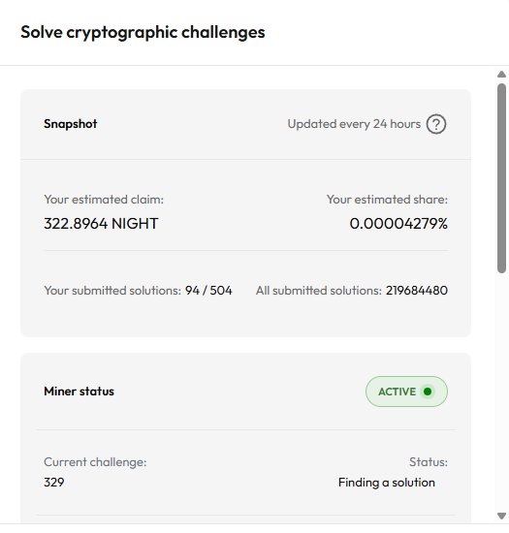Click the all submitted solutions number 219684480

tap(417, 291)
